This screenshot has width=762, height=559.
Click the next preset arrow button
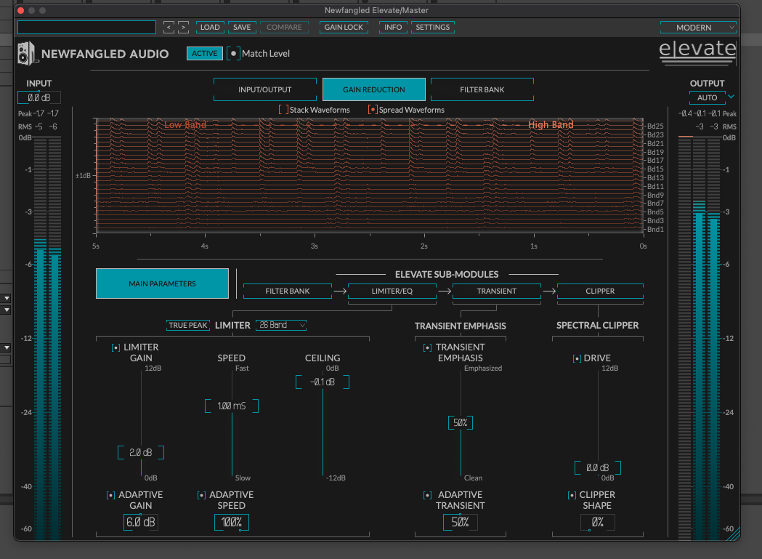tap(184, 28)
